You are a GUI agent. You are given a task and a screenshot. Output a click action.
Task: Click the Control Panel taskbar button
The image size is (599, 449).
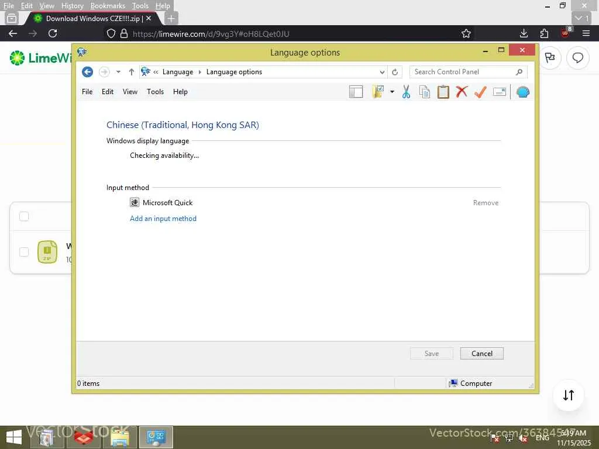(x=156, y=437)
